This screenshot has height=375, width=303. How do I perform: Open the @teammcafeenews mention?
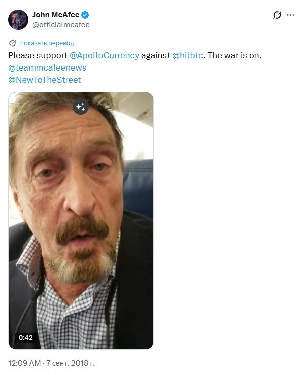[47, 67]
